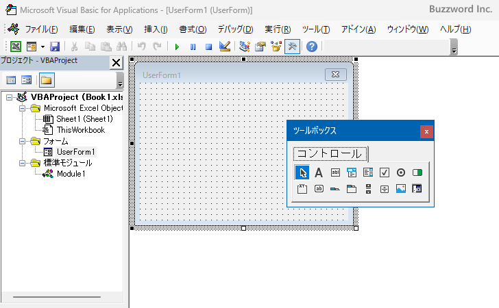Select the ScrollBar control in toolbox

coord(368,189)
